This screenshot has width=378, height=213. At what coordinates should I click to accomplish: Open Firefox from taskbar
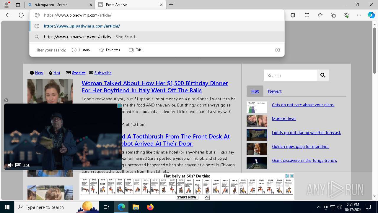tap(150, 207)
